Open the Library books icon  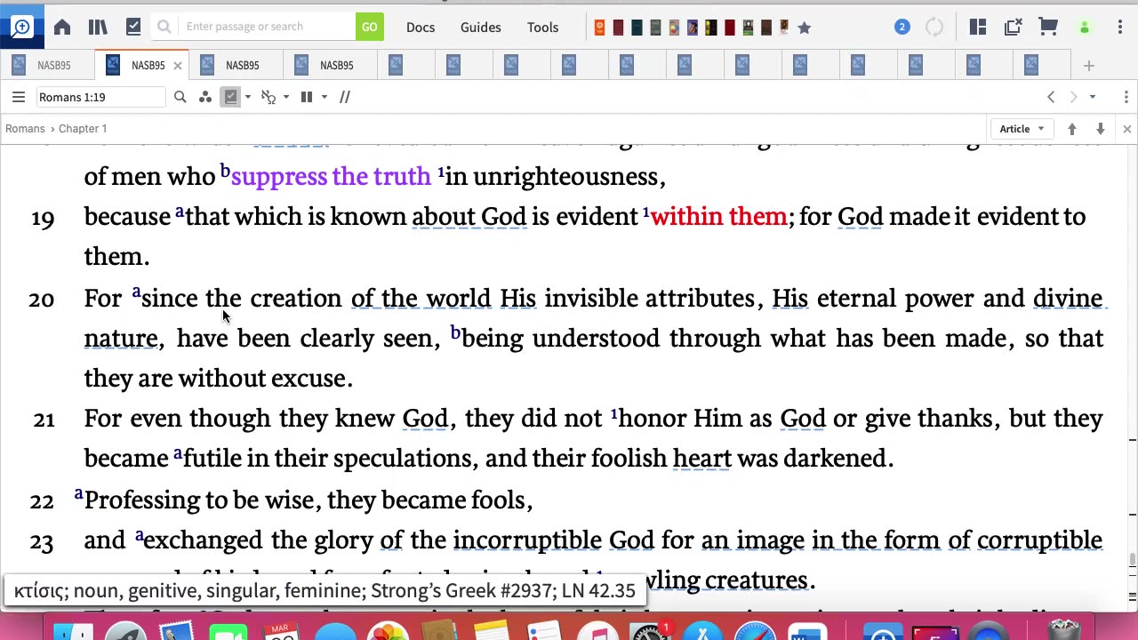coord(98,27)
